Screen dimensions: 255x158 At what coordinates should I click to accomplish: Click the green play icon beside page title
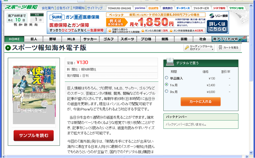click(x=8, y=48)
